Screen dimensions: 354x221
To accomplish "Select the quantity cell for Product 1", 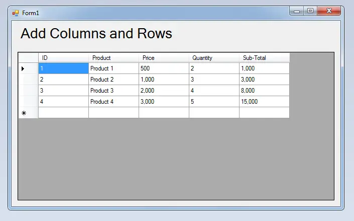I will 214,68.
